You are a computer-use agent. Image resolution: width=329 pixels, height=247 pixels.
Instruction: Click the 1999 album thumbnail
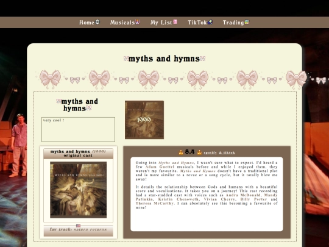144,120
